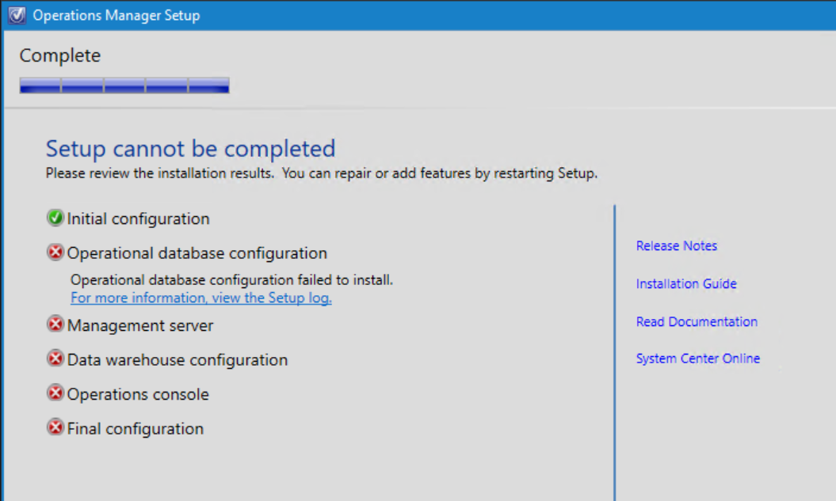Click red error icon beside Operational database configuration
Viewport: 836px width, 501px height.
55,252
